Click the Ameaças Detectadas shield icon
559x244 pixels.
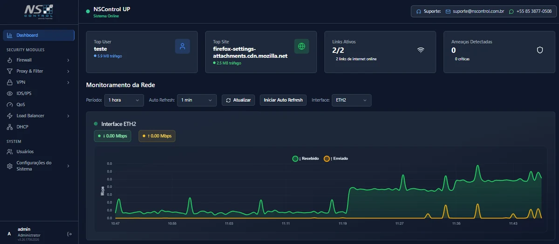540,50
